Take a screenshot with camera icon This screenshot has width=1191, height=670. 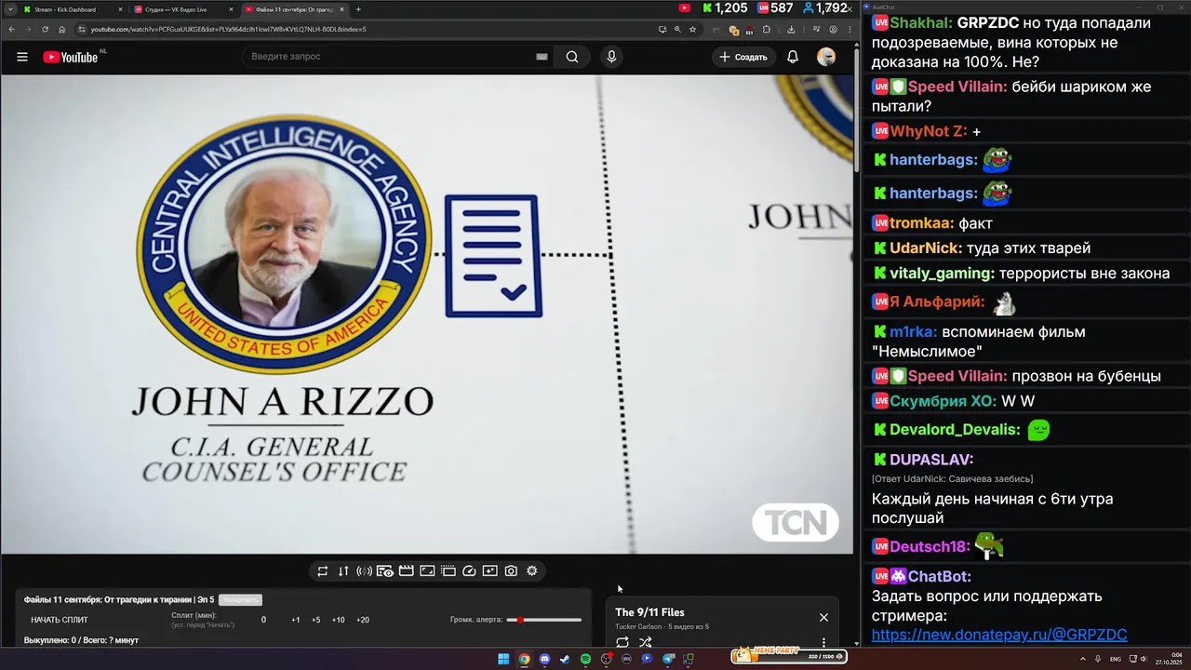coord(511,570)
